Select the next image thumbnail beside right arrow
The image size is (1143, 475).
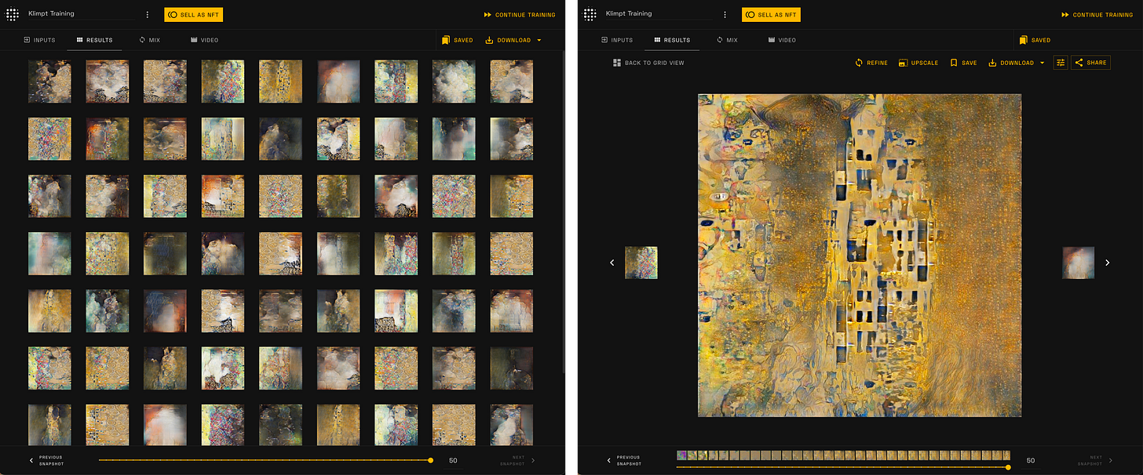[x=1079, y=263]
